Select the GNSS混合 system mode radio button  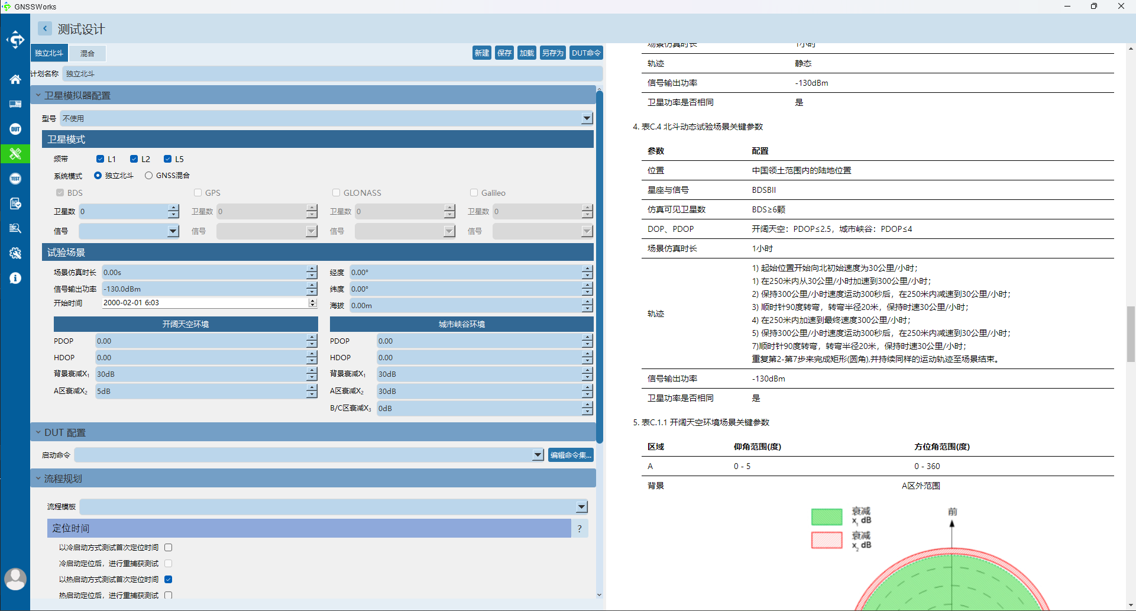pyautogui.click(x=148, y=176)
